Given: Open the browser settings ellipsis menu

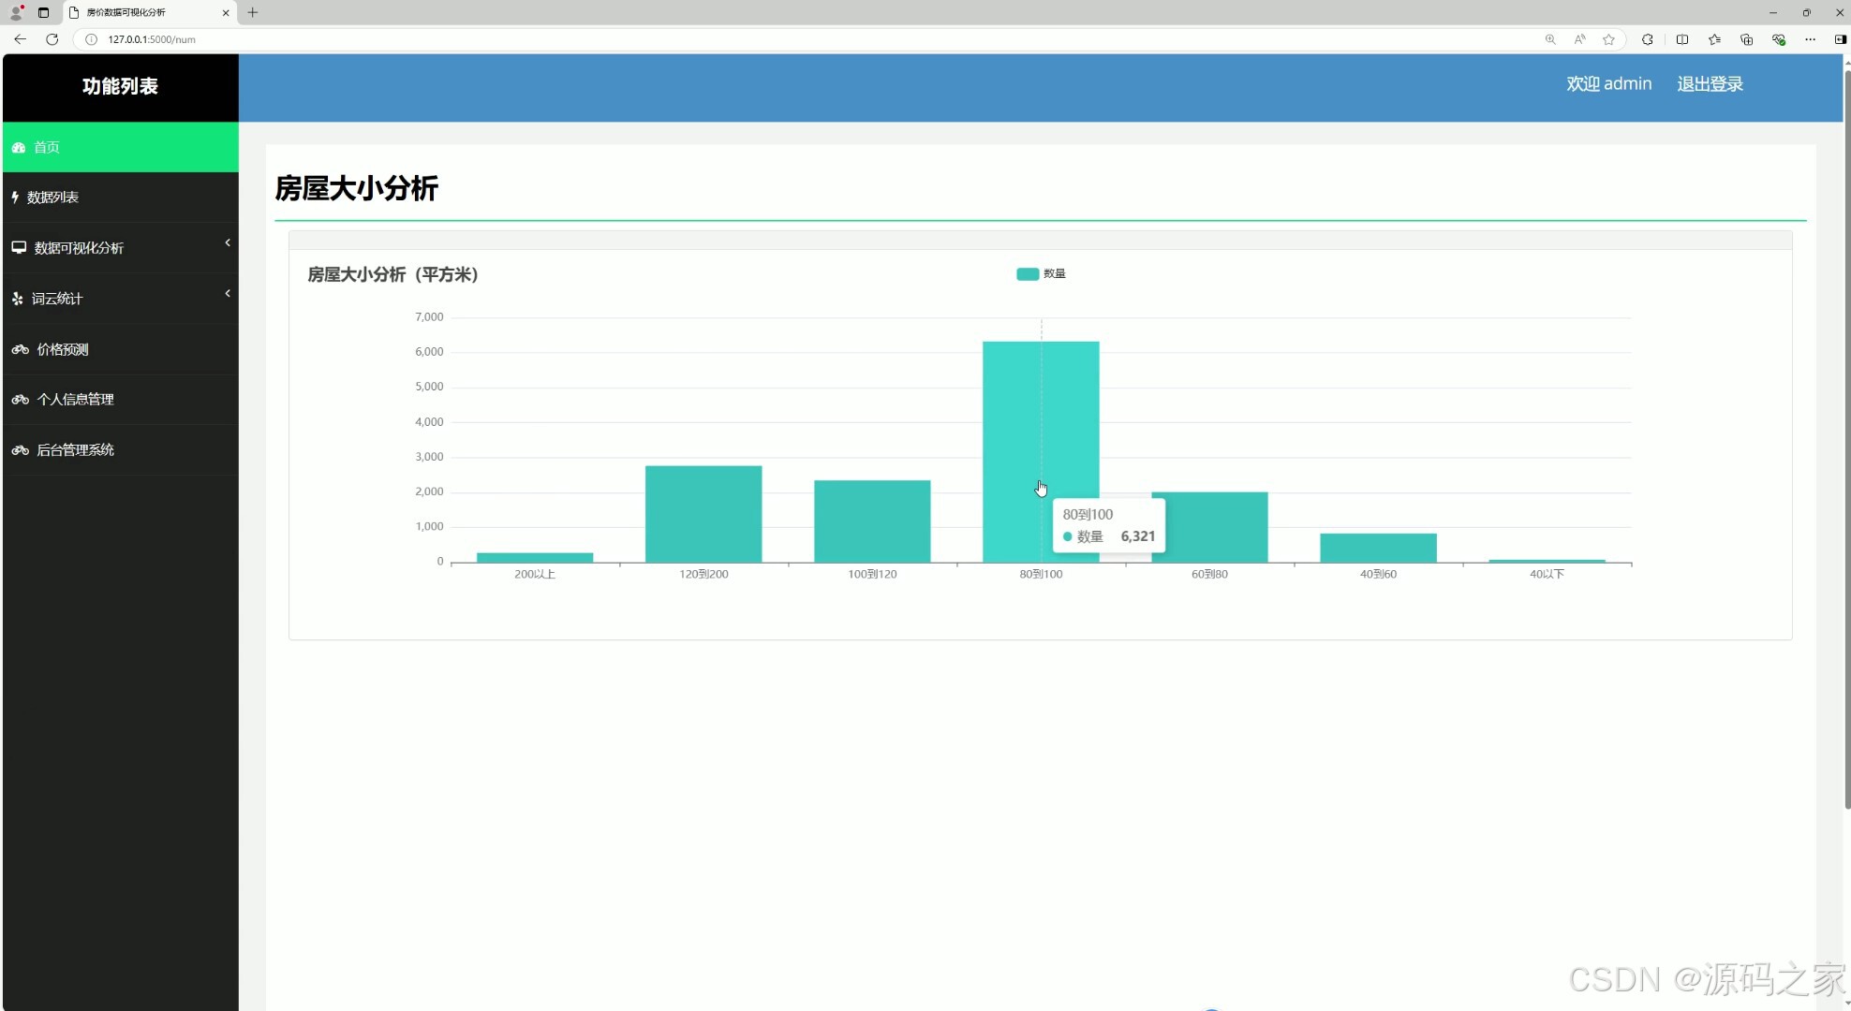Looking at the screenshot, I should click(1810, 39).
